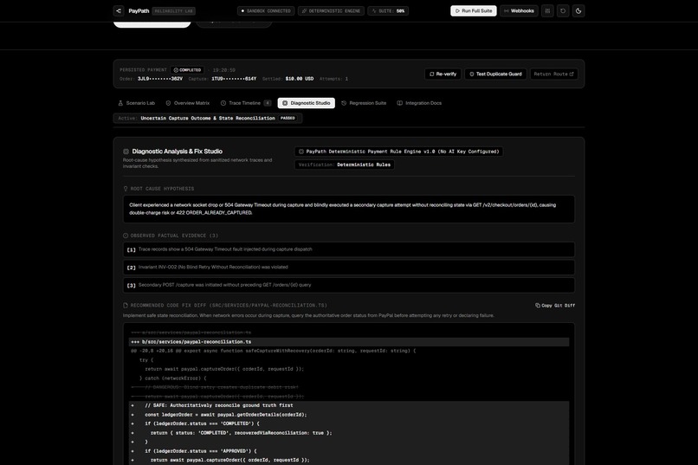
Task: Open the Regression Suite tab
Action: click(x=364, y=103)
